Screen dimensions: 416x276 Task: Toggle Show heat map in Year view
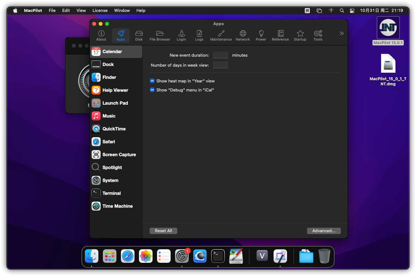[x=152, y=81]
